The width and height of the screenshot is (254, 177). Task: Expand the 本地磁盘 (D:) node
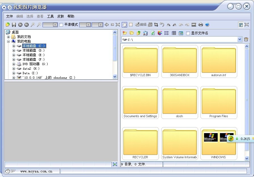click(14, 50)
